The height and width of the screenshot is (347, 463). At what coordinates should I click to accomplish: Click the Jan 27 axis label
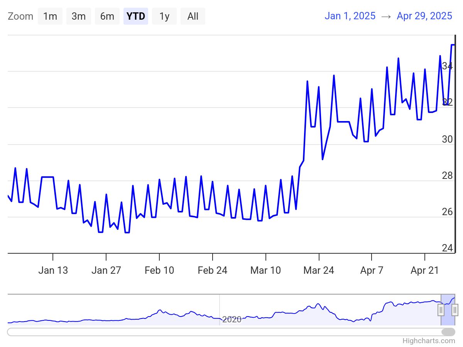(x=106, y=270)
